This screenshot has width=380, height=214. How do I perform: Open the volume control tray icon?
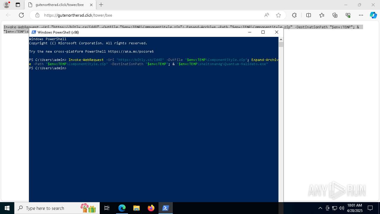(342, 208)
